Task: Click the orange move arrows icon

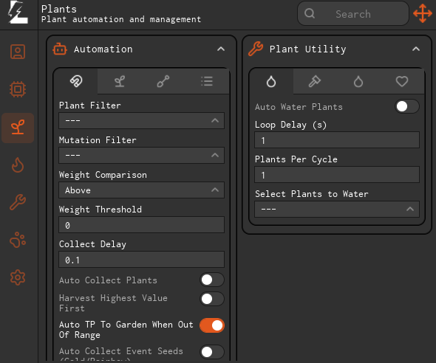Action: coord(423,13)
